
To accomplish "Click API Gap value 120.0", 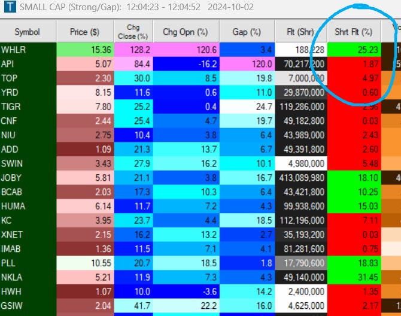I will (x=247, y=64).
